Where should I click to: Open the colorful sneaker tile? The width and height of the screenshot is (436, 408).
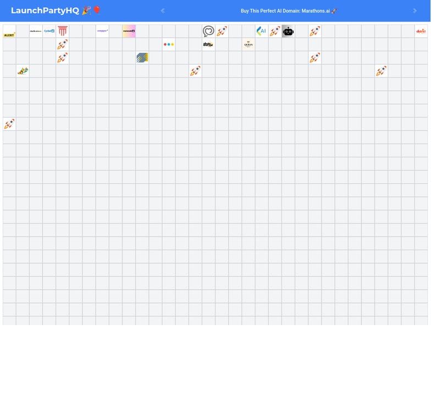click(x=23, y=71)
